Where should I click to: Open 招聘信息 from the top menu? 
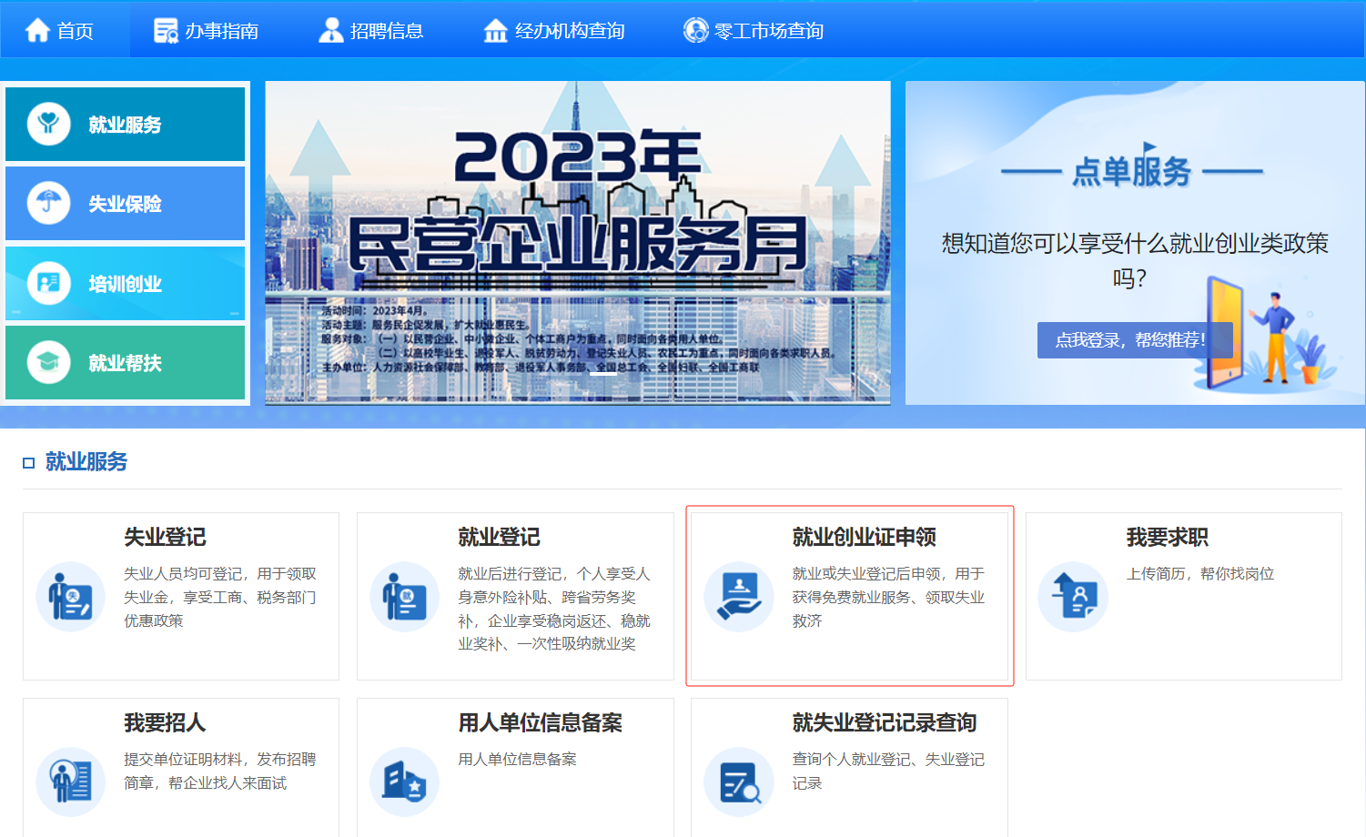coord(371,31)
